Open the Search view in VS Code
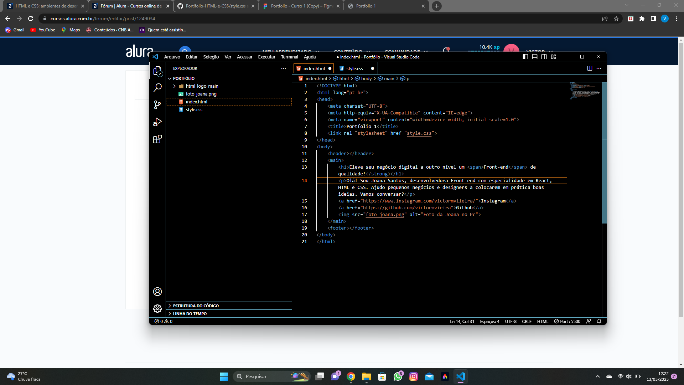 [x=157, y=87]
